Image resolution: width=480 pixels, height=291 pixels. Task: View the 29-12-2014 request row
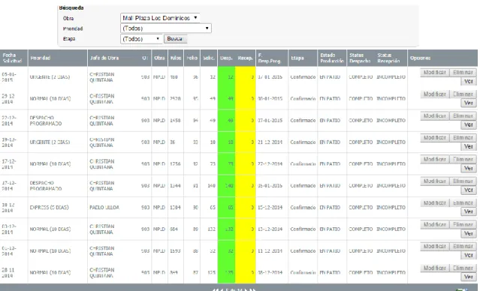click(x=469, y=103)
